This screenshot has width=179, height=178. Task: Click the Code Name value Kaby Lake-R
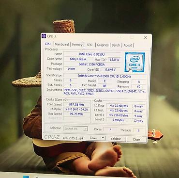(x=78, y=59)
